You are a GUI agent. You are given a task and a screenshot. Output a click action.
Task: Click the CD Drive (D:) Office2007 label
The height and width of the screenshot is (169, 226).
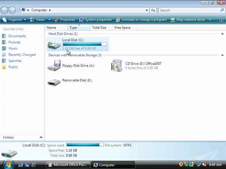(144, 64)
